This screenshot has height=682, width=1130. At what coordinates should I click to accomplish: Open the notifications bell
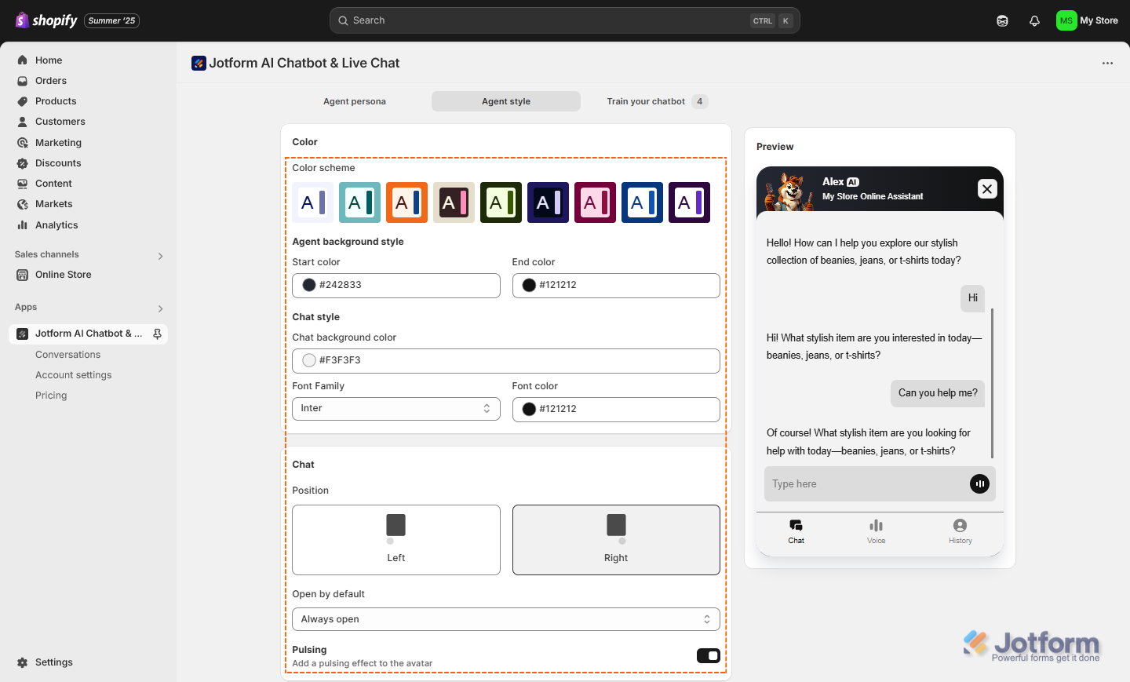(1034, 21)
